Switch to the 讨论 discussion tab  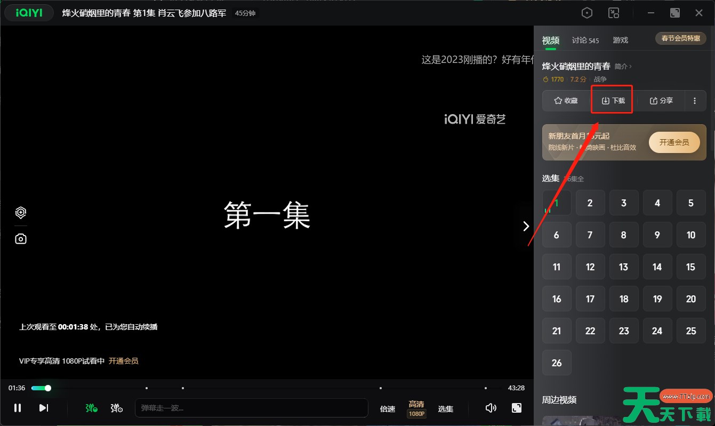click(x=585, y=41)
